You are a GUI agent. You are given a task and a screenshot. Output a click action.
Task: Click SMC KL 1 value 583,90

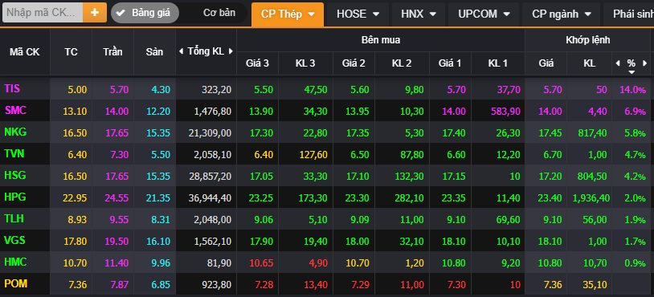(506, 112)
